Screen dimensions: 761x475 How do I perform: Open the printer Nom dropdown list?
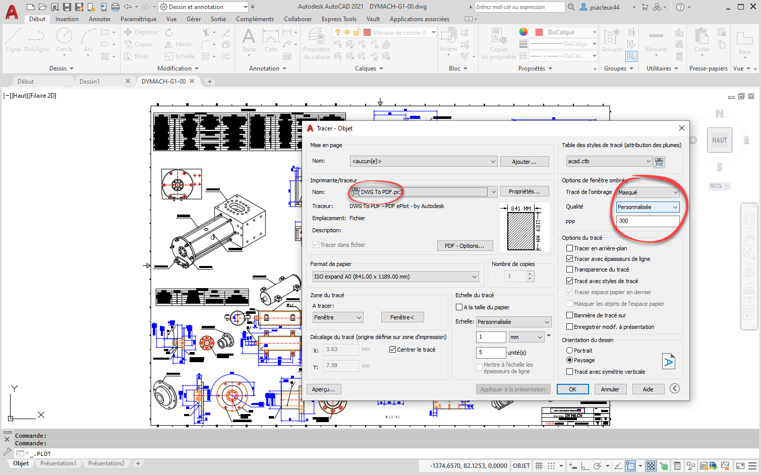(494, 192)
